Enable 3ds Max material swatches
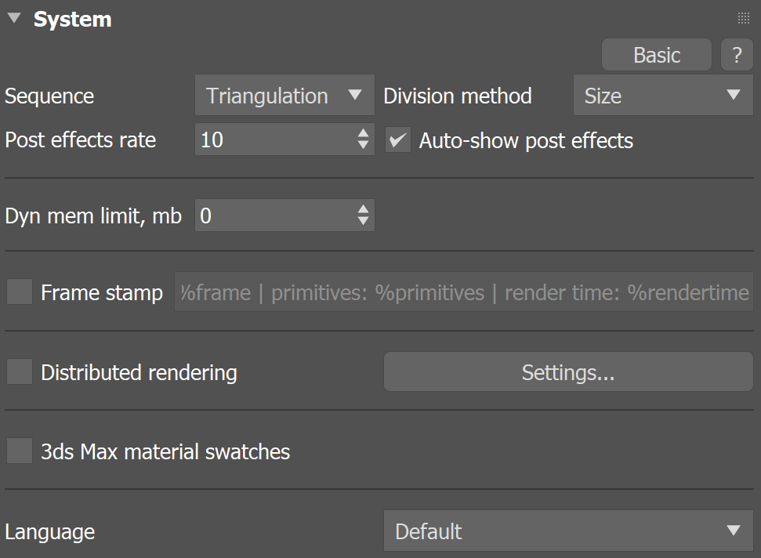The height and width of the screenshot is (558, 761). tap(20, 451)
